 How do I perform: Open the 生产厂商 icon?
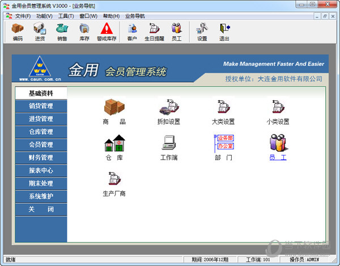(114, 179)
